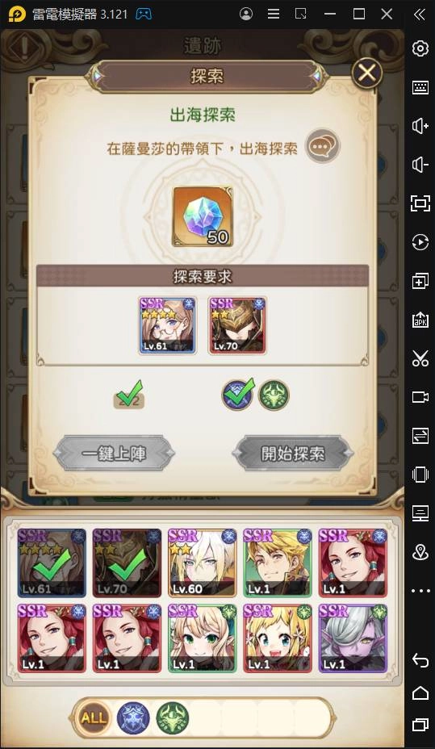Open the APK install icon

420,320
